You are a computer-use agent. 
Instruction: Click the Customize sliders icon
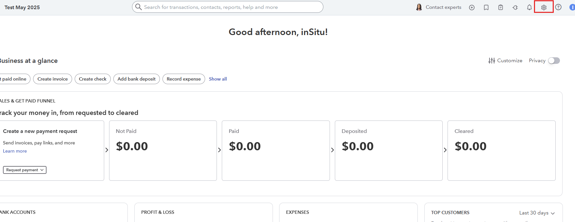pos(491,61)
